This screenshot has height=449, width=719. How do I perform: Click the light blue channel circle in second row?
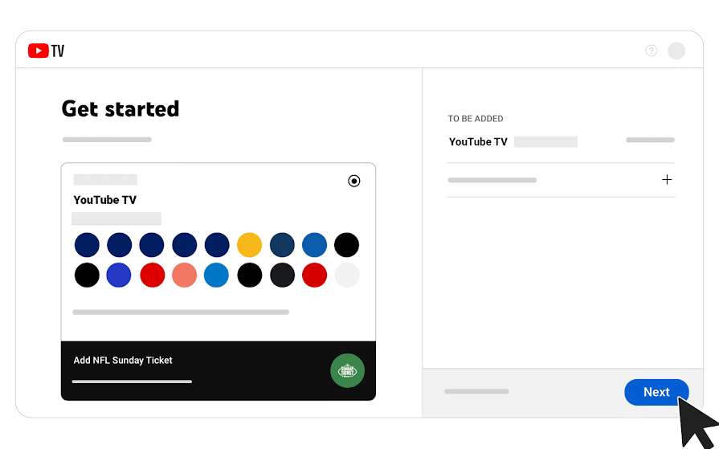pyautogui.click(x=216, y=276)
